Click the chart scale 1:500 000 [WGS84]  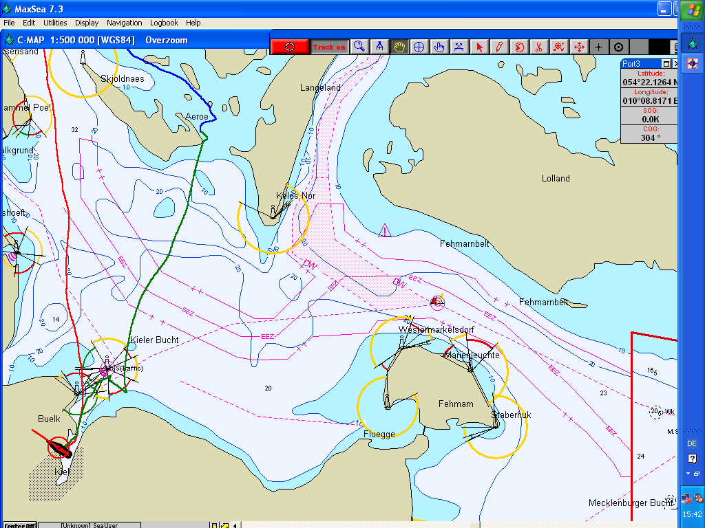pyautogui.click(x=92, y=40)
